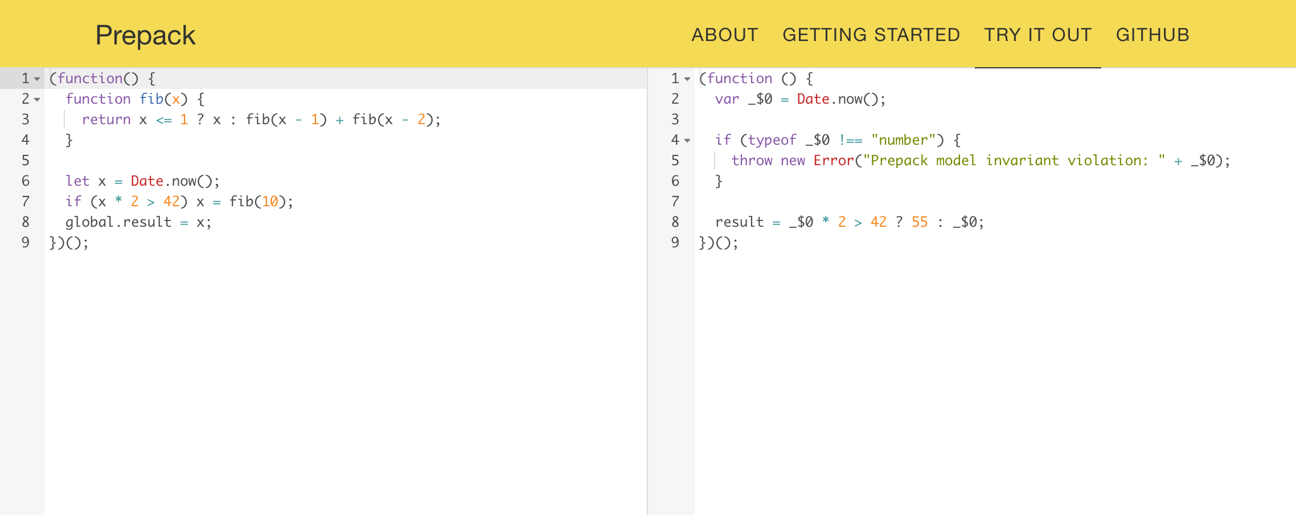Collapse fold arrow on line 1 of input editor
Viewport: 1296px width, 515px height.
(37, 79)
